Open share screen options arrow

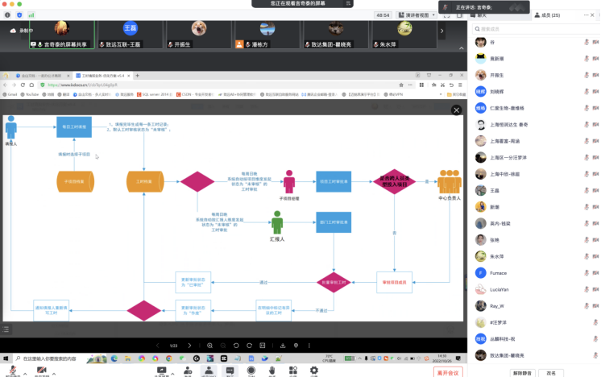tap(172, 374)
